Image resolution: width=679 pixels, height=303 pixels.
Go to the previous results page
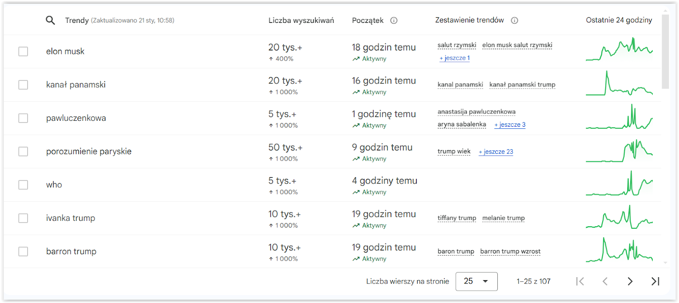point(605,281)
